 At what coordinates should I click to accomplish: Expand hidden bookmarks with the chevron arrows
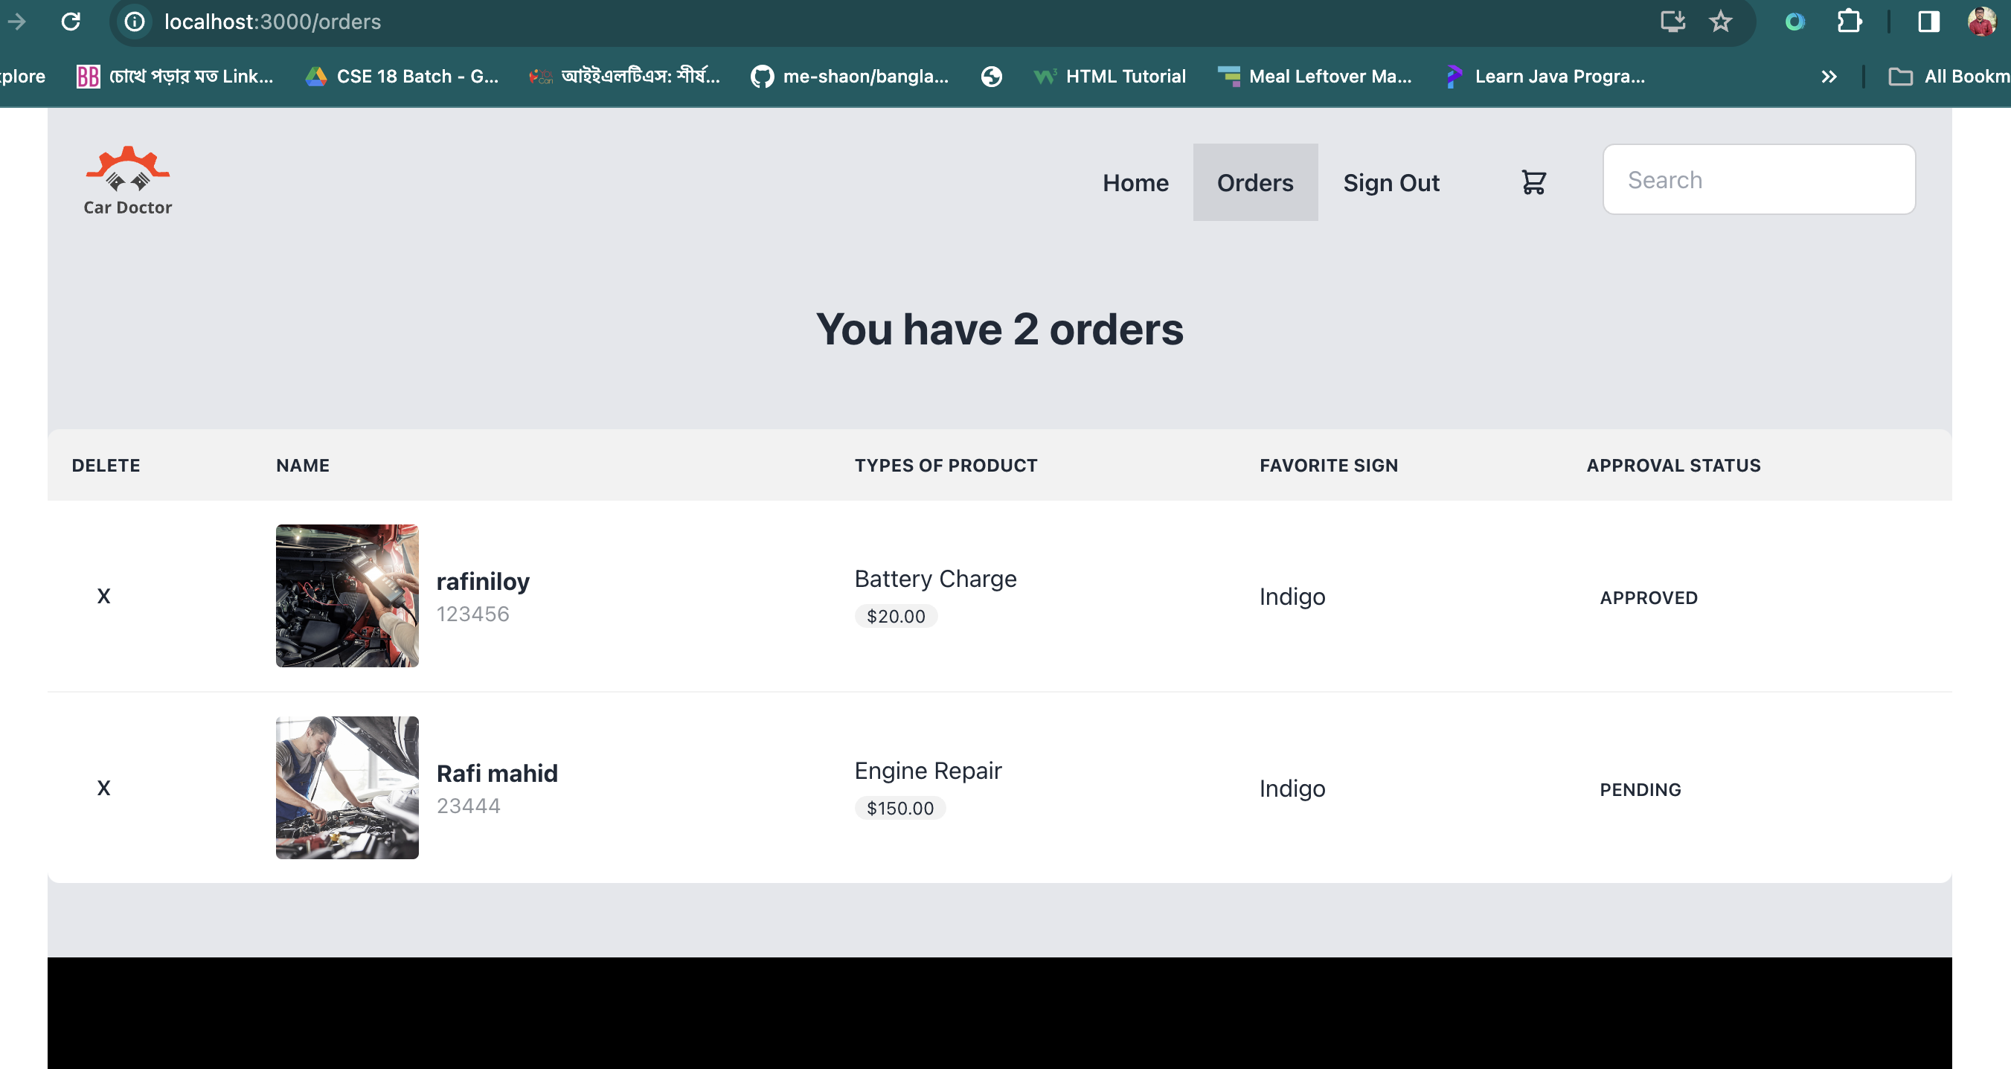tap(1829, 76)
